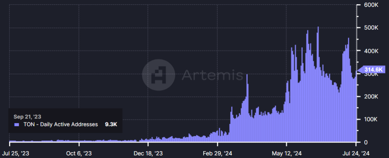This screenshot has width=389, height=158.
Task: Click the Dec 18, '23 axis label
Action: (x=148, y=153)
